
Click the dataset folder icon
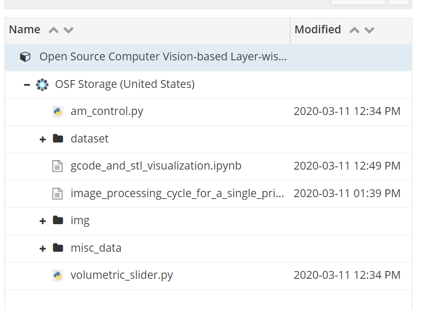click(x=58, y=138)
